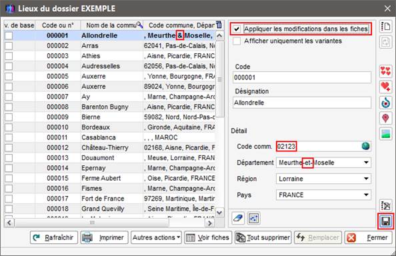Click the horizontal scrollbar left arrow
Viewport: 396px width, 256px height.
[x=9, y=223]
